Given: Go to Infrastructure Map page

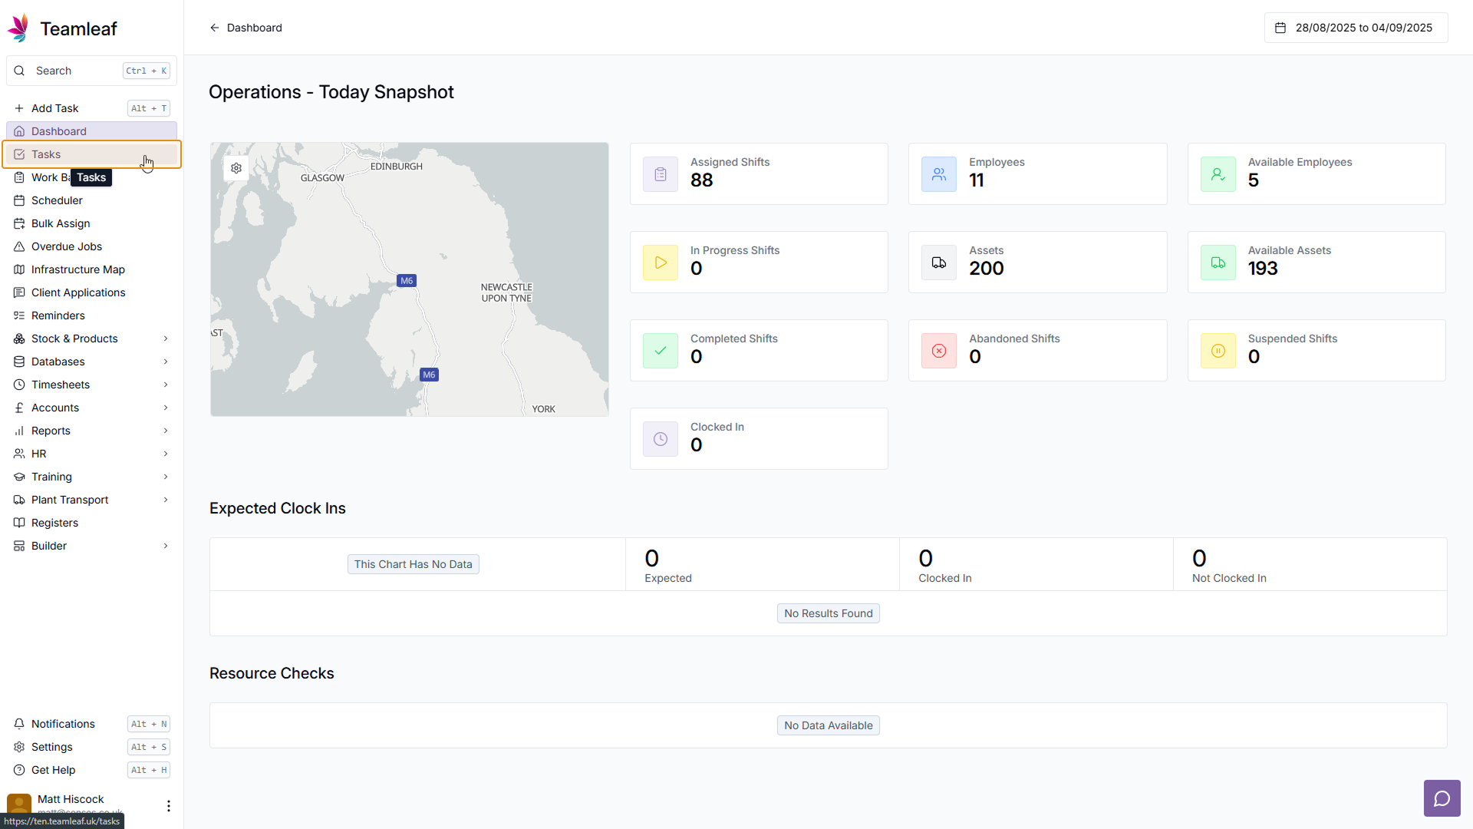Looking at the screenshot, I should pyautogui.click(x=77, y=269).
